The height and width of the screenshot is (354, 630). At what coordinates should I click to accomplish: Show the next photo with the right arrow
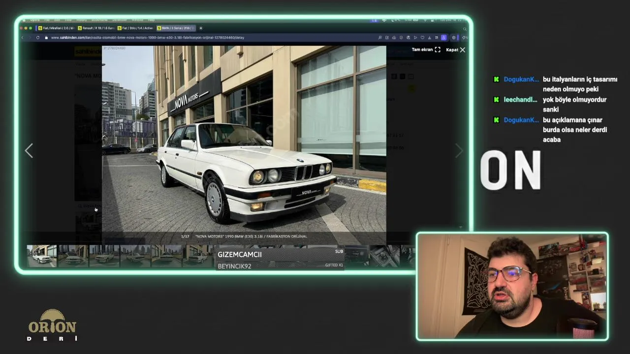[459, 151]
